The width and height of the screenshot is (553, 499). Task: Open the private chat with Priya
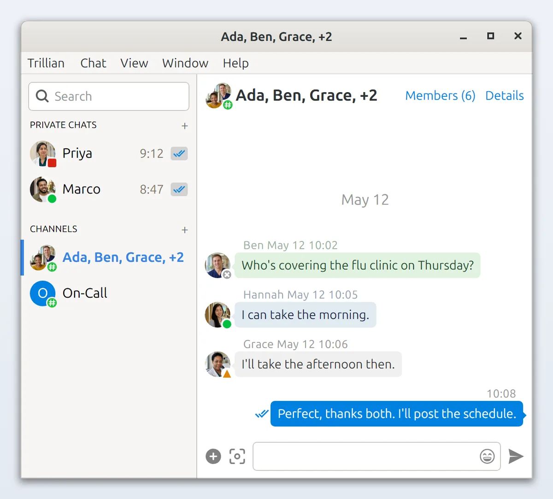pyautogui.click(x=109, y=153)
